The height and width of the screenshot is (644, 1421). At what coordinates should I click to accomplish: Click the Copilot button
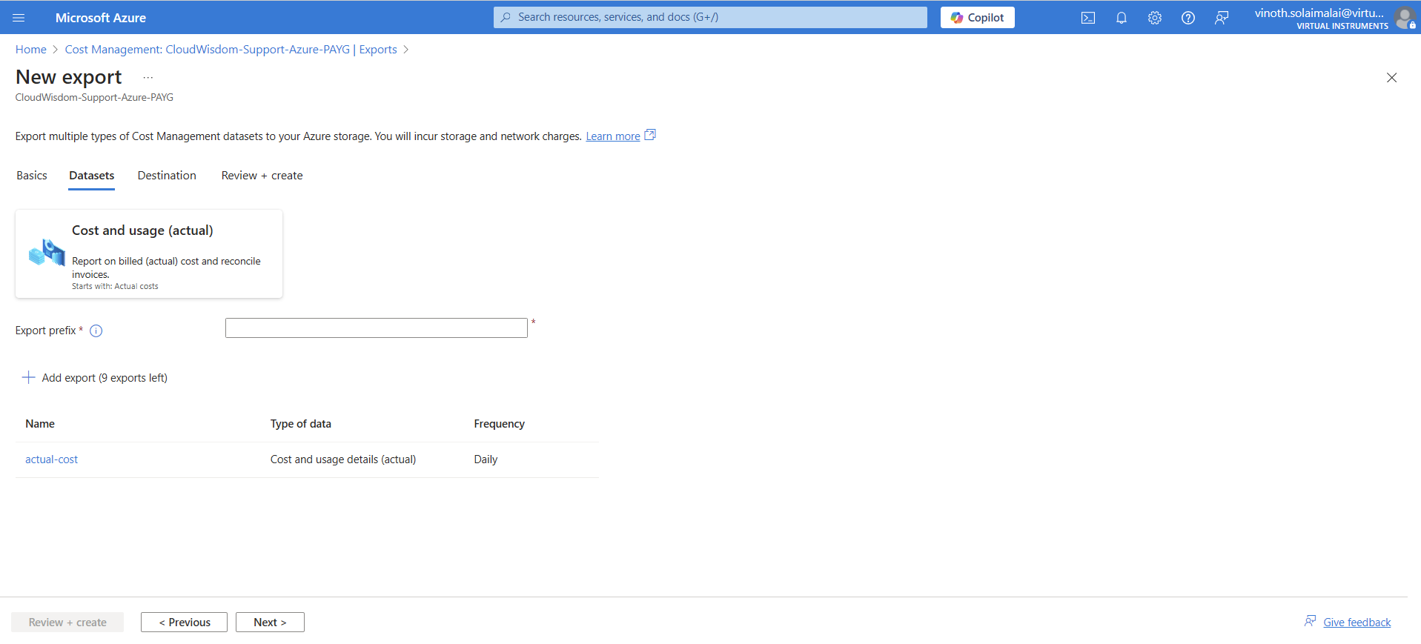[978, 18]
